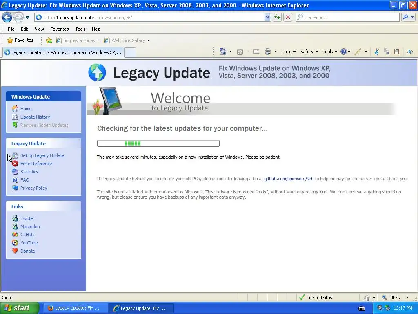Click the GitHub link icon

coord(15,235)
